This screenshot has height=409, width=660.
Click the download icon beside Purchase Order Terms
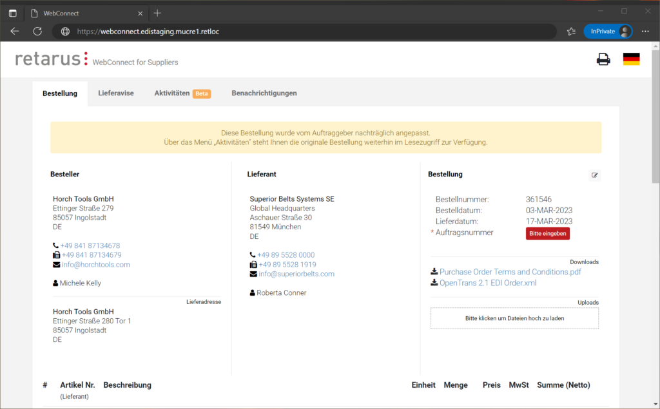pos(434,272)
